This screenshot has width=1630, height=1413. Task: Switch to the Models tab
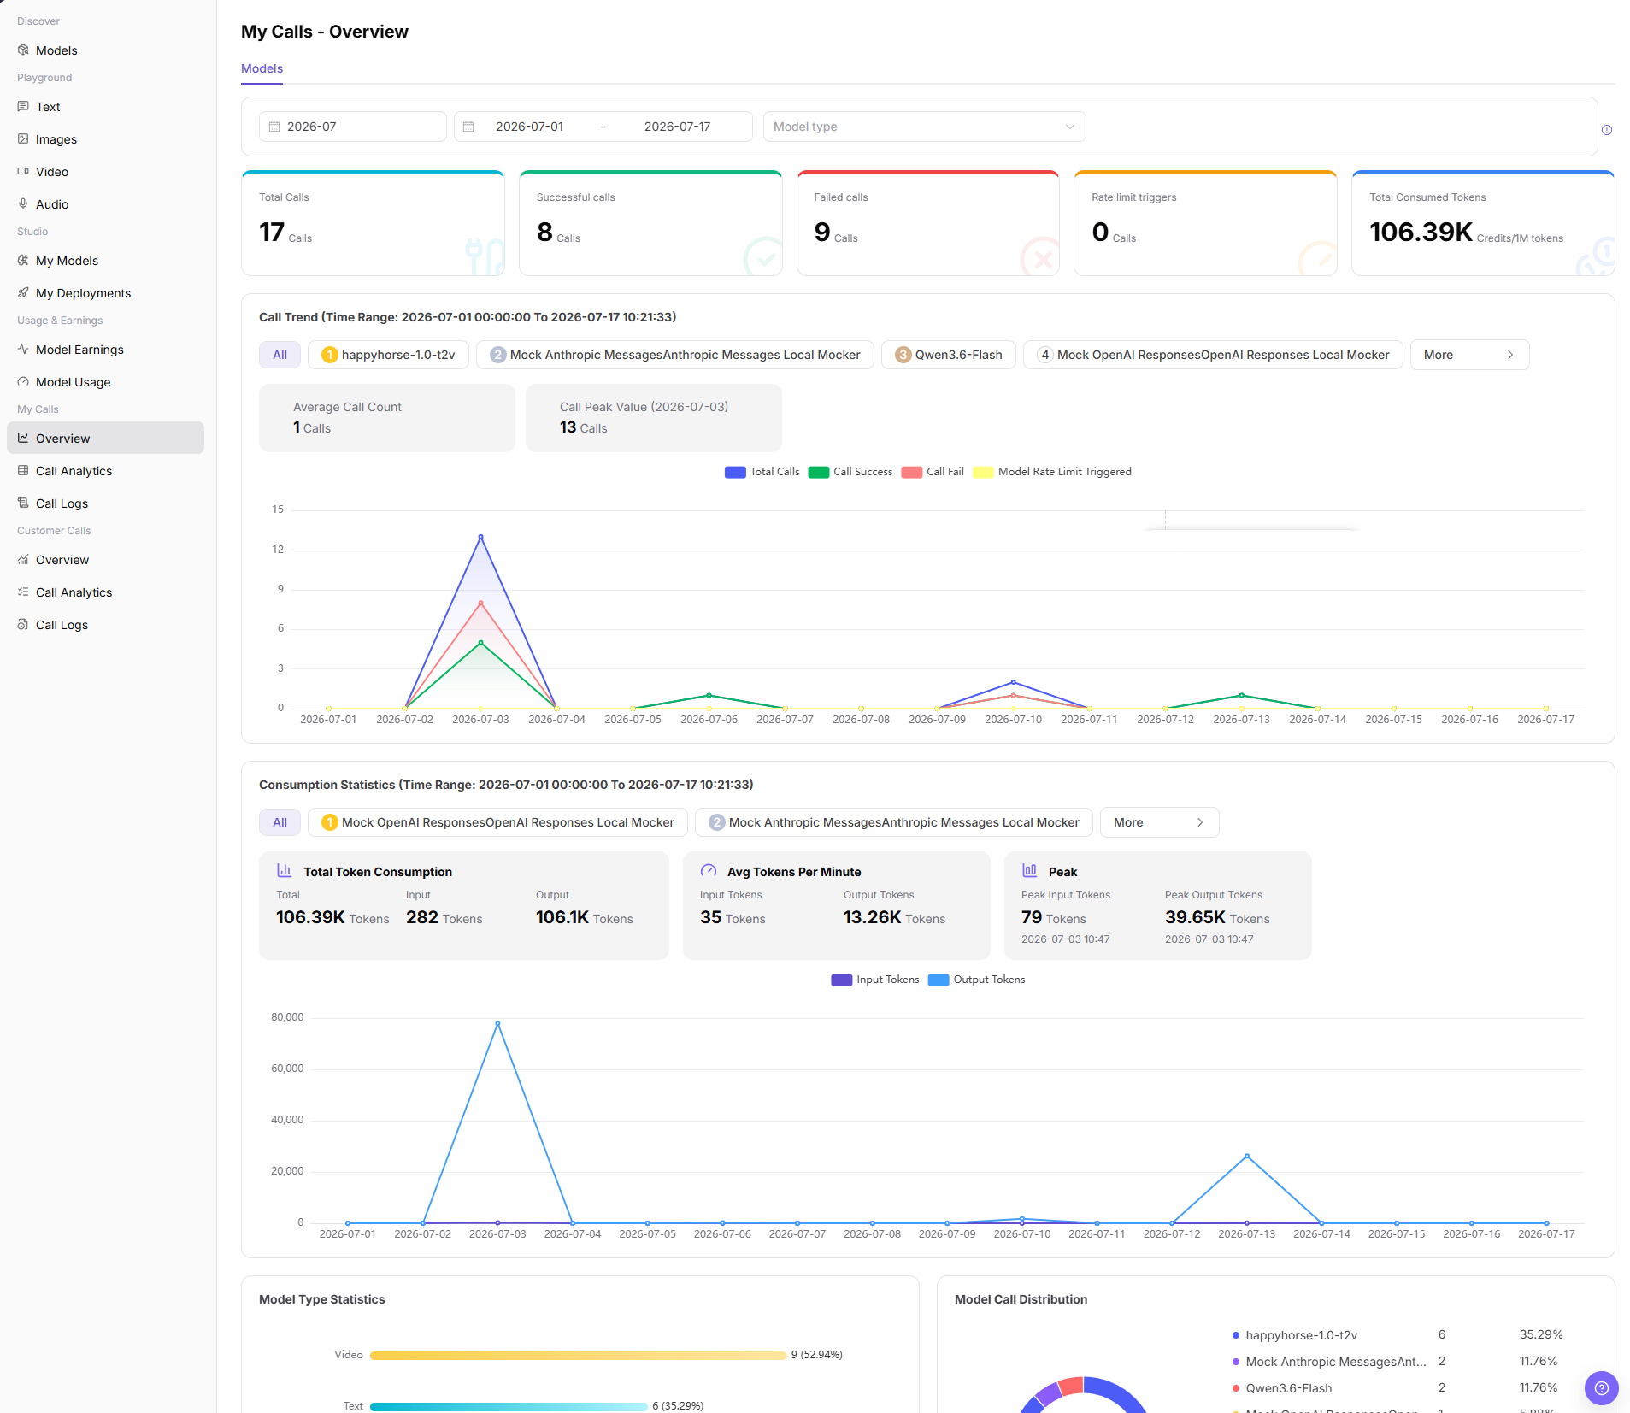(x=262, y=68)
